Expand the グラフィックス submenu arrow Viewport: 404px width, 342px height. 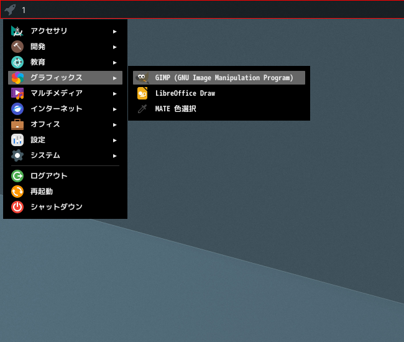[x=114, y=78]
